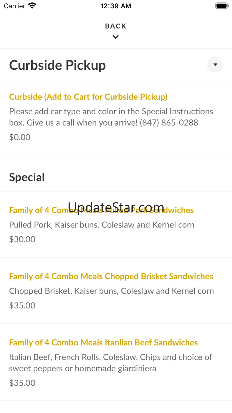Open Family of 4 Pulled Pork Sandwiches combo

tap(101, 210)
